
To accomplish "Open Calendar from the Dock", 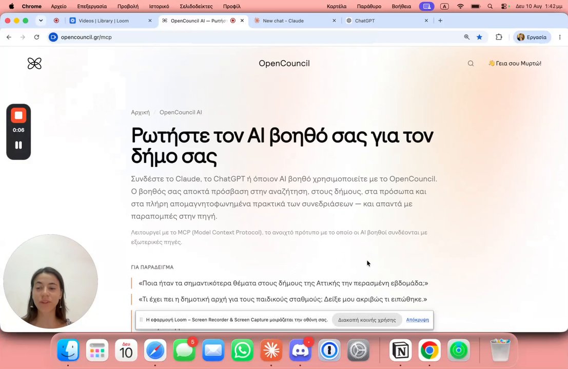I will pos(126,350).
